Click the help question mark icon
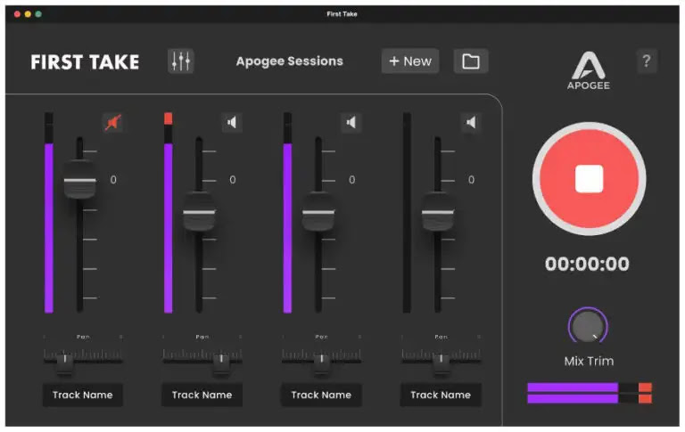The height and width of the screenshot is (432, 685). pyautogui.click(x=647, y=61)
